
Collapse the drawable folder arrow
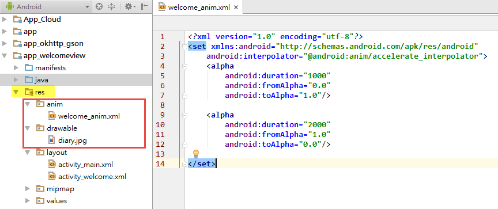28,128
